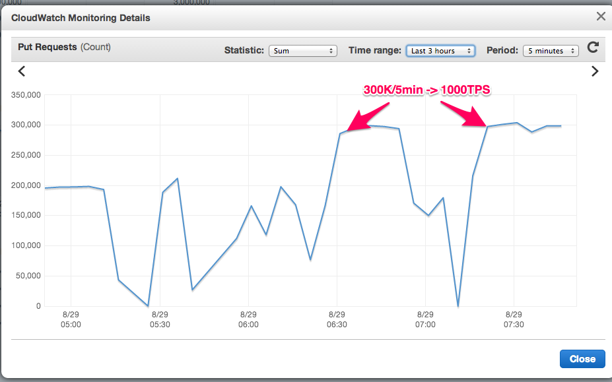Click the 350,000 y-axis label
The width and height of the screenshot is (612, 382).
(26, 95)
